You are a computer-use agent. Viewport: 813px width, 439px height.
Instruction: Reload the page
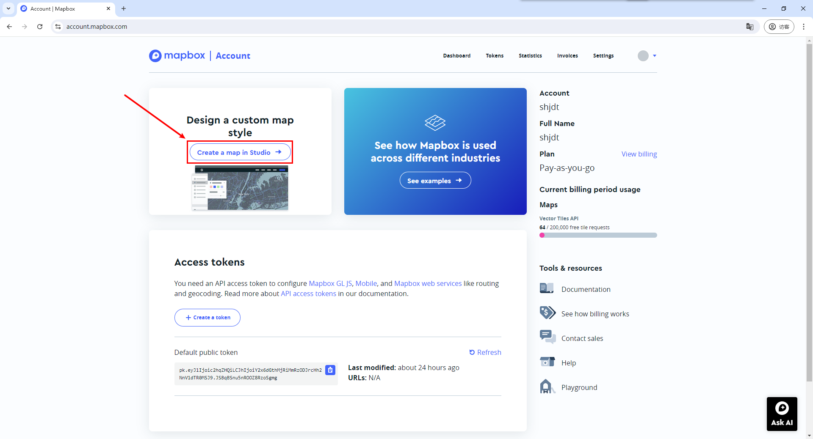40,27
